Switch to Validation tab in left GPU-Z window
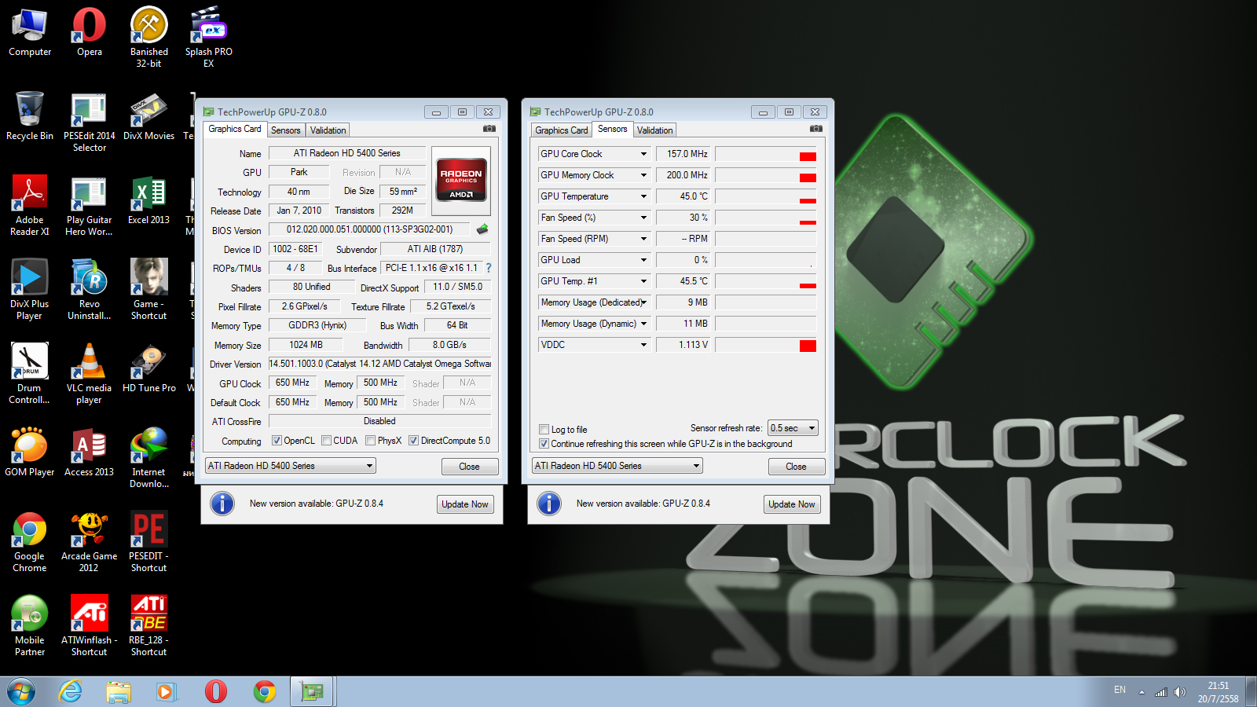The height and width of the screenshot is (707, 1257). (328, 130)
